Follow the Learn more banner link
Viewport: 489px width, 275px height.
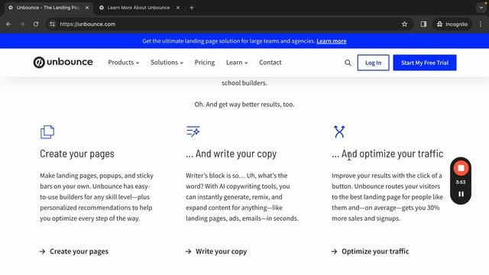pyautogui.click(x=331, y=41)
